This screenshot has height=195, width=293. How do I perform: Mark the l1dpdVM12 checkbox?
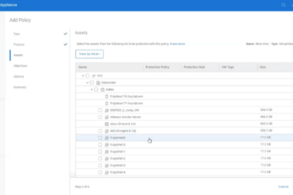[100, 158]
